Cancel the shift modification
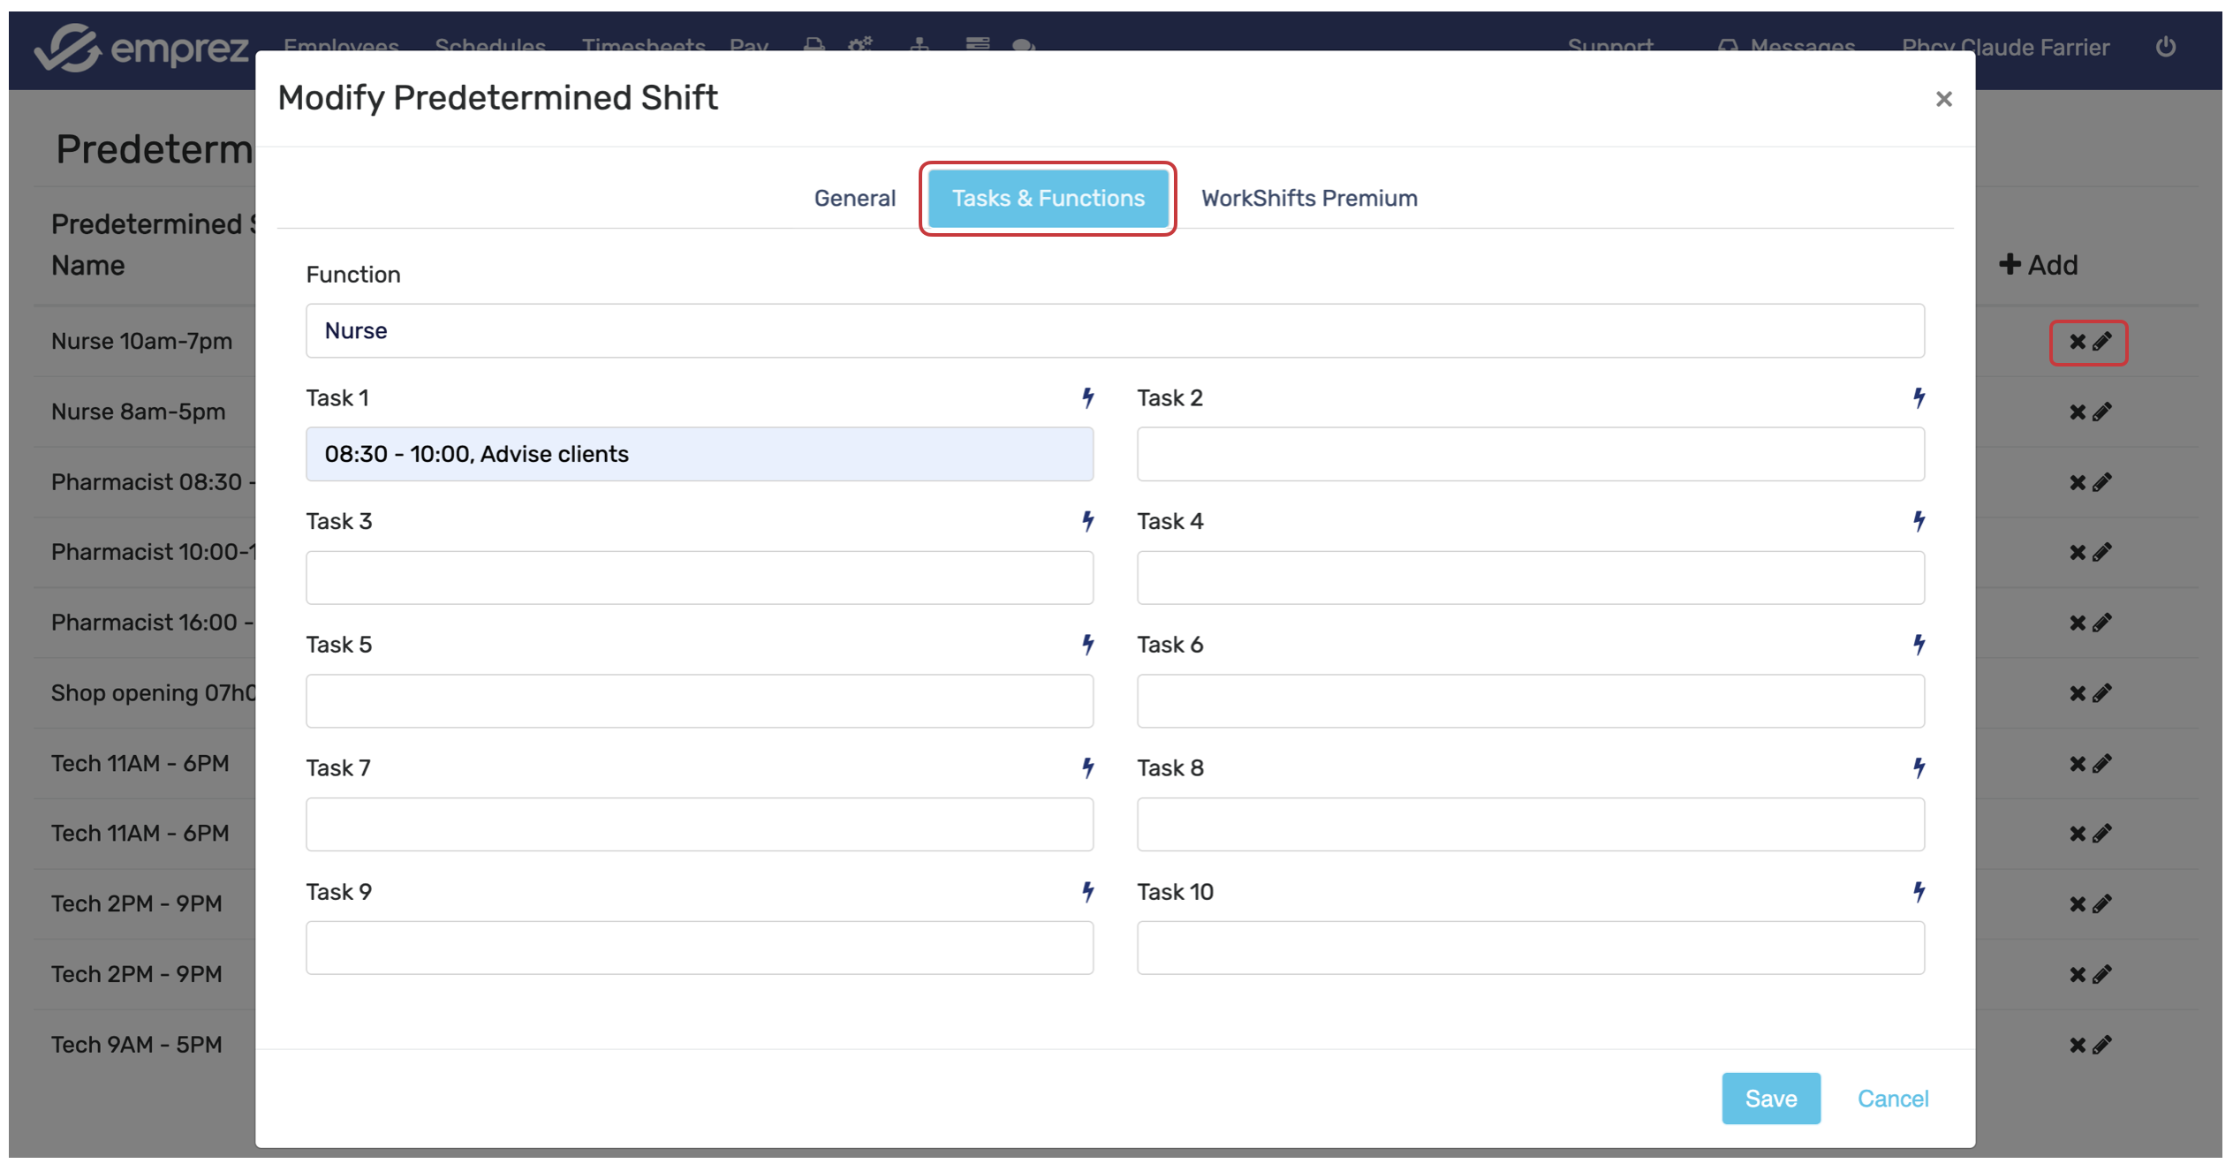 point(1892,1099)
